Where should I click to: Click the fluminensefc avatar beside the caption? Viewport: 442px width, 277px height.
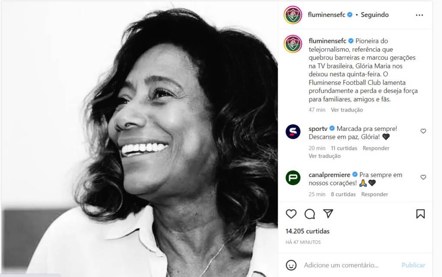[293, 44]
